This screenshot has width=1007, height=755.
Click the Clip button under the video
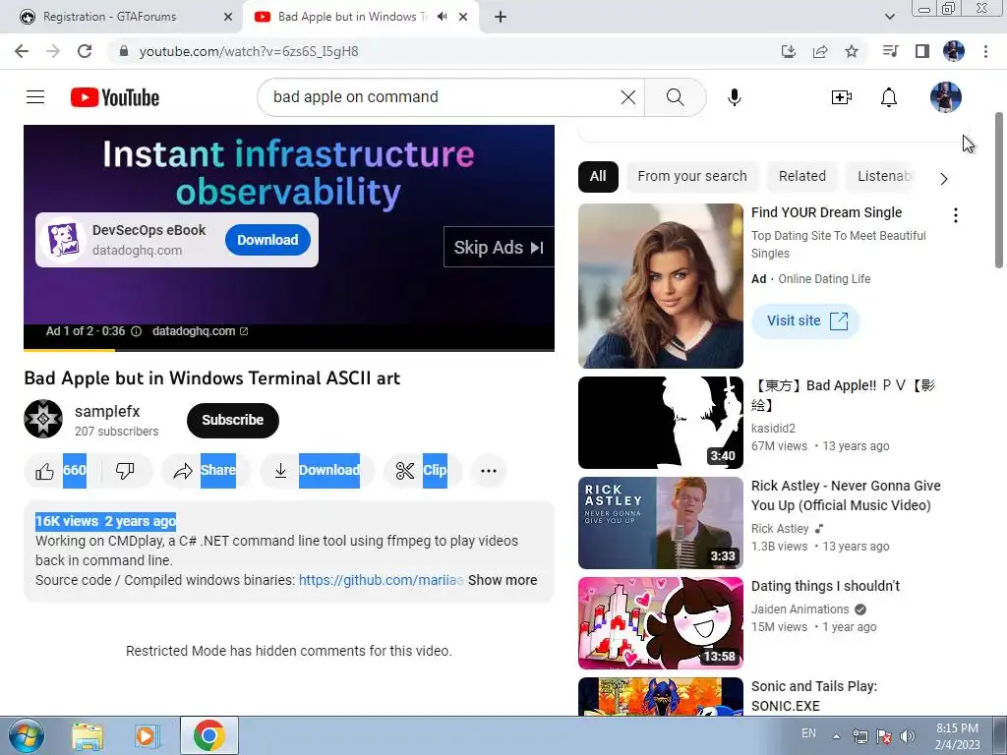pyautogui.click(x=423, y=471)
